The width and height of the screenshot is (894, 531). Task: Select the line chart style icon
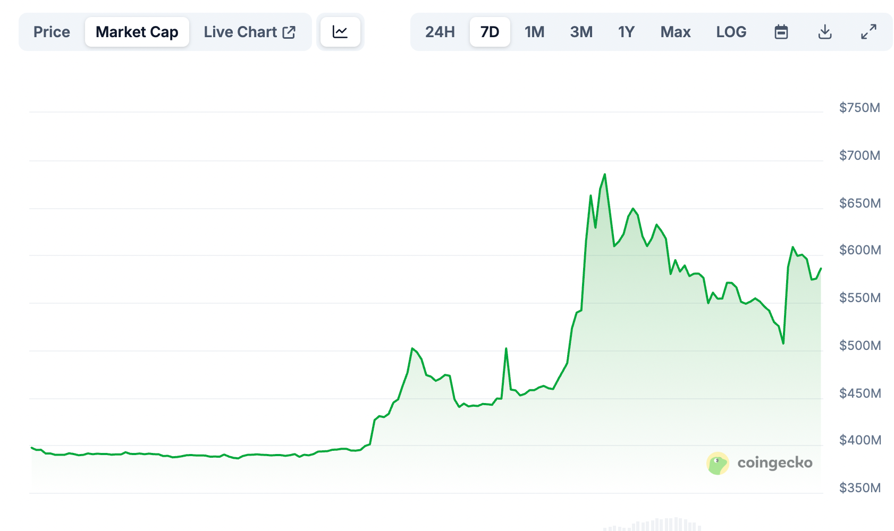(340, 31)
